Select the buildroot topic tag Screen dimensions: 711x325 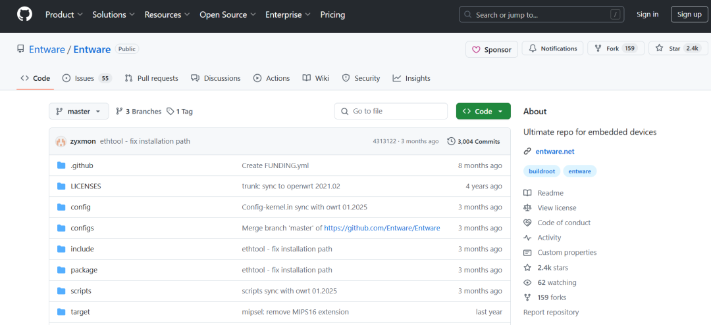click(542, 171)
